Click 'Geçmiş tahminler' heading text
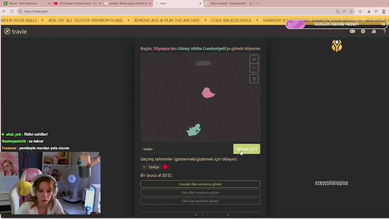Viewport: 389px width, 219px height. click(189, 159)
